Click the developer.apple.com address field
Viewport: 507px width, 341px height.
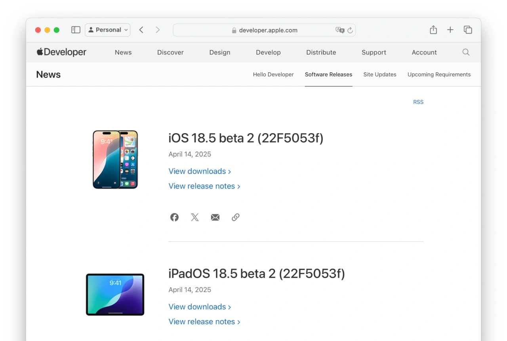[268, 30]
